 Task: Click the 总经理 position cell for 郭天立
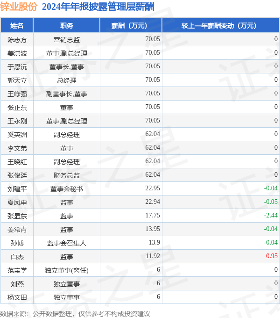coord(67,80)
